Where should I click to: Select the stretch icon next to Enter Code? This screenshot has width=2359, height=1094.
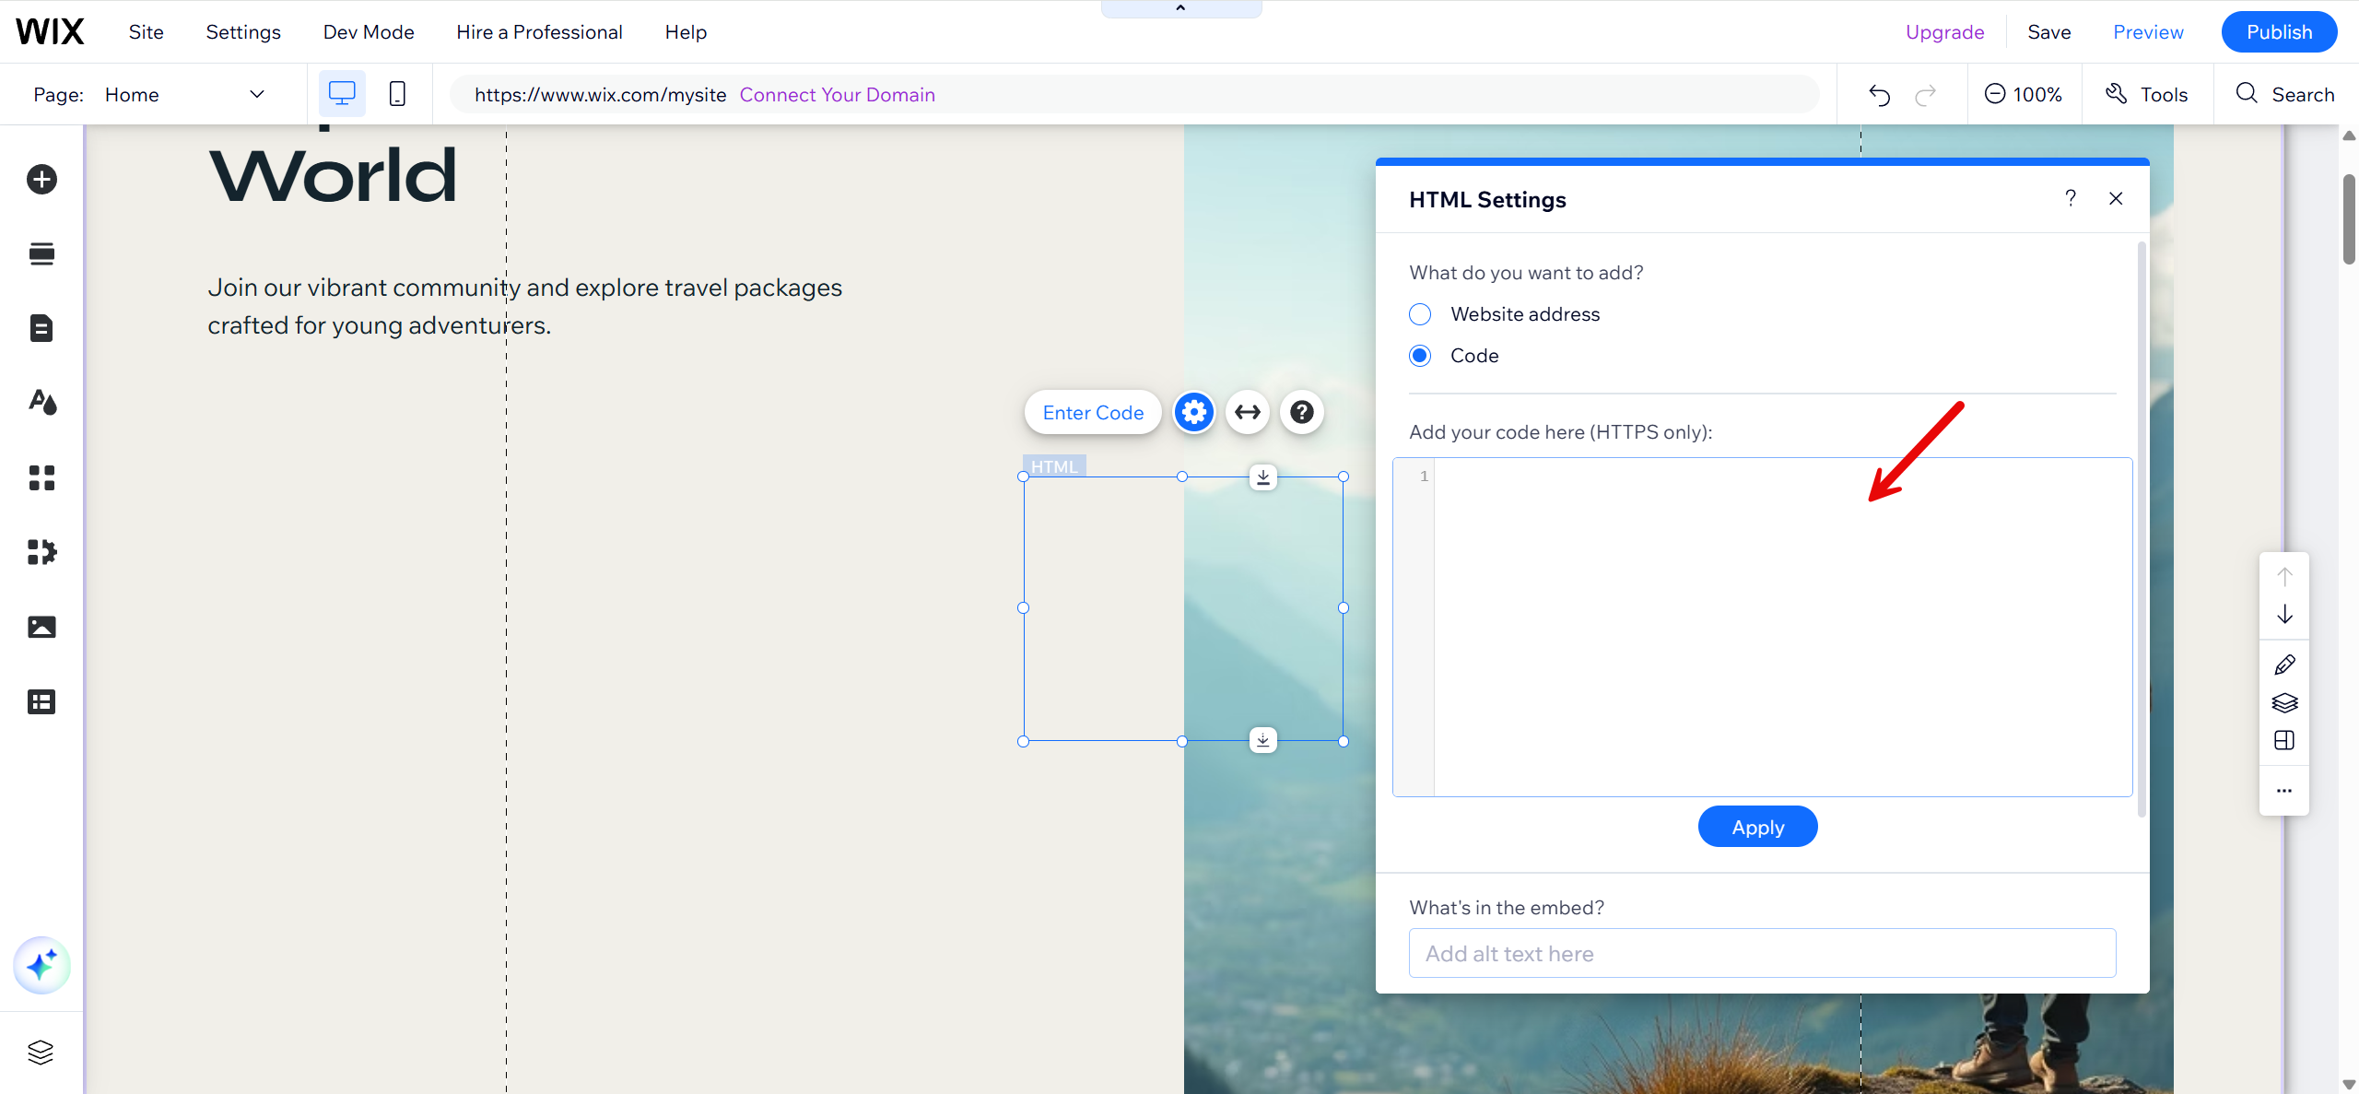coord(1247,412)
